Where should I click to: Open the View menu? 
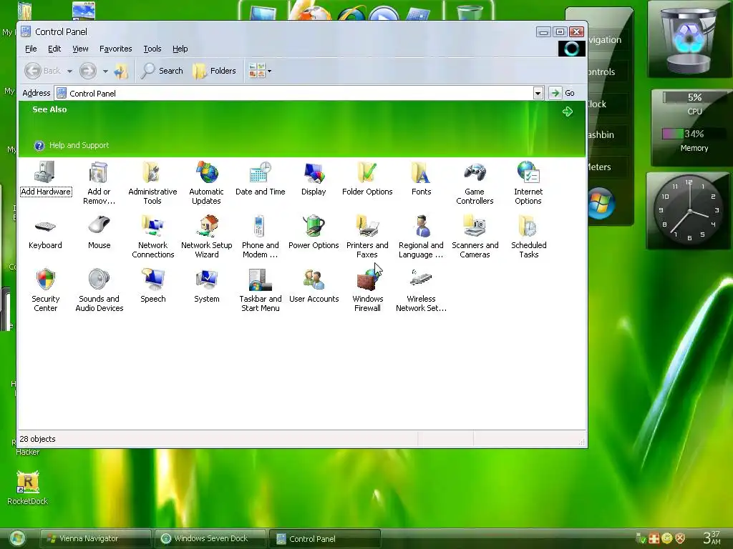80,49
